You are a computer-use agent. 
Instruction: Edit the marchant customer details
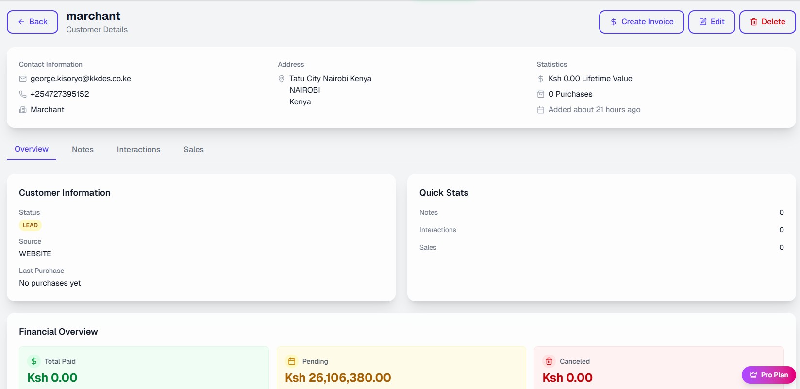712,22
